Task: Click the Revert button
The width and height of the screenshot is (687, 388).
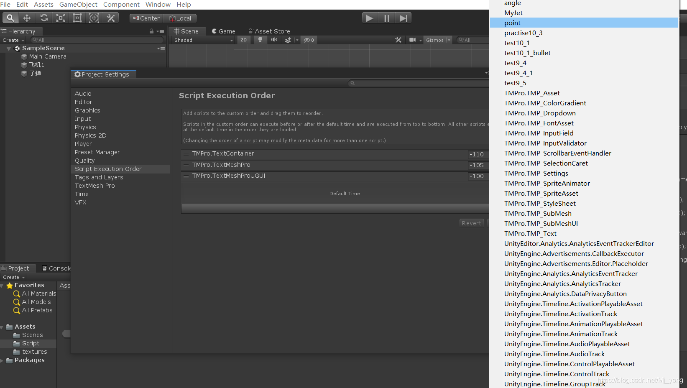Action: tap(472, 223)
